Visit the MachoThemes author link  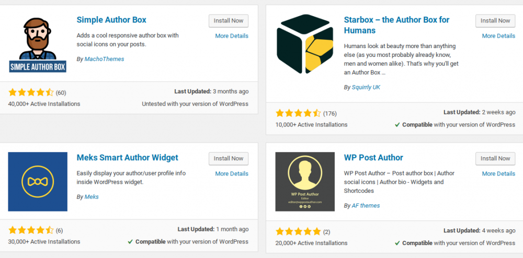(x=105, y=59)
